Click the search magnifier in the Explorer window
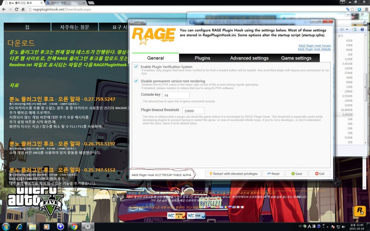This screenshot has height=231, width=370. [364, 22]
